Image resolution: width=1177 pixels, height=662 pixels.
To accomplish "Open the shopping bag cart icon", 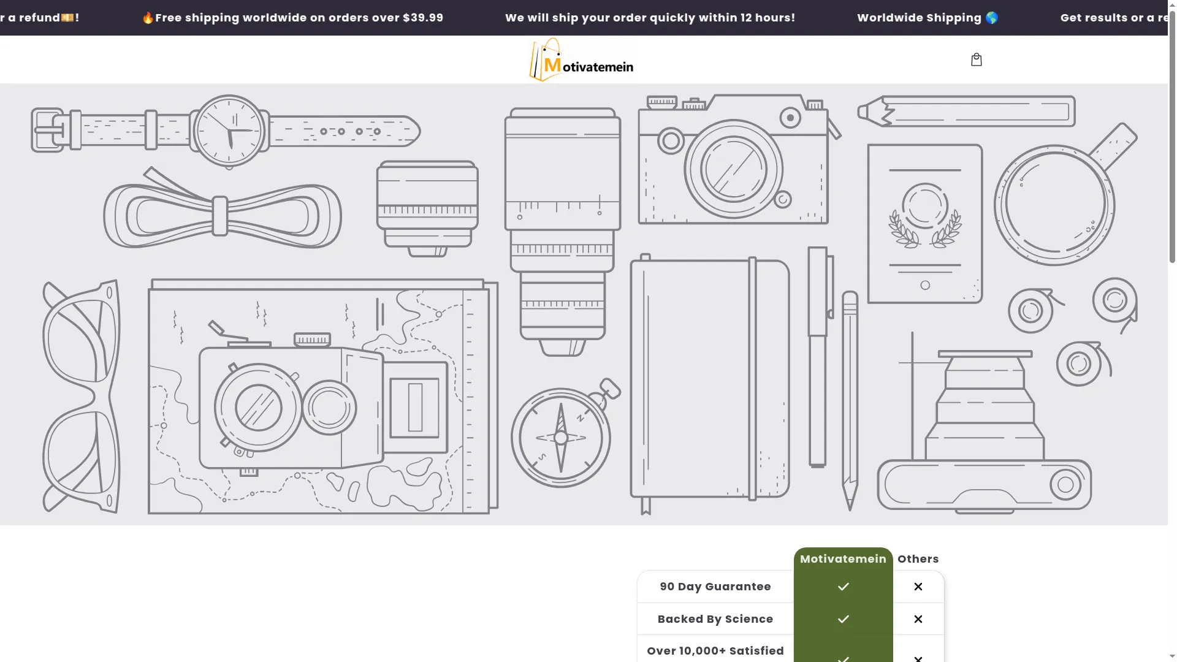I will pyautogui.click(x=977, y=59).
